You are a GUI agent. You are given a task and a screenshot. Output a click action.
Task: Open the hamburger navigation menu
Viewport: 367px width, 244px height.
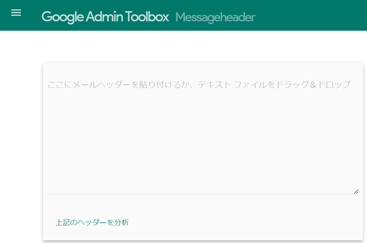point(16,13)
